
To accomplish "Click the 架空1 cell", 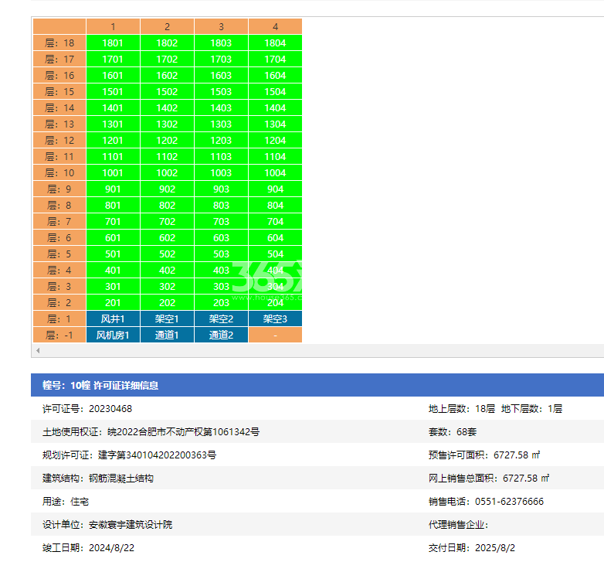I will pyautogui.click(x=167, y=318).
